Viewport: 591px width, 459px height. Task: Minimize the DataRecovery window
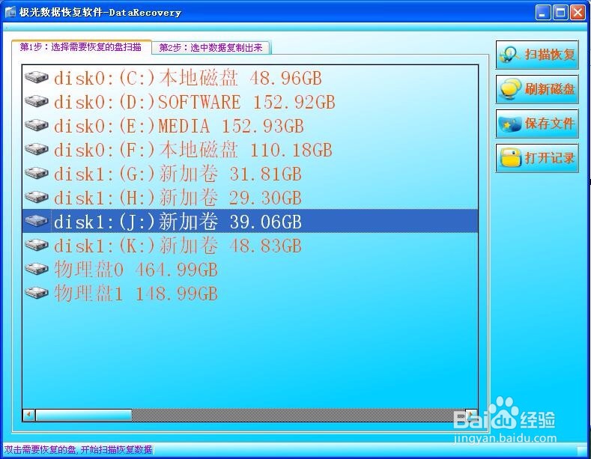click(x=543, y=13)
